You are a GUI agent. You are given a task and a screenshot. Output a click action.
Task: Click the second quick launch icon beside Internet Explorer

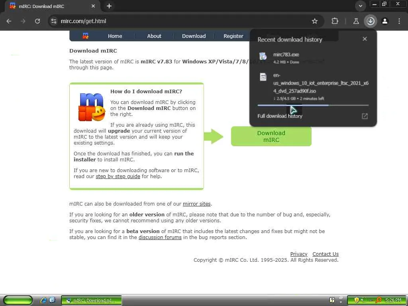pos(52,300)
